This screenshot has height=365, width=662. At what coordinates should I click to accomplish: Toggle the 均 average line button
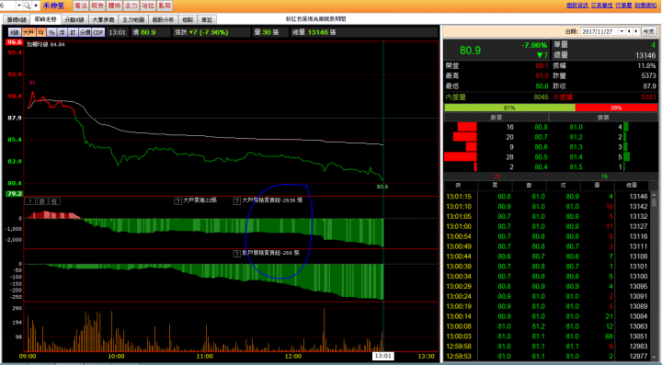pos(41,32)
